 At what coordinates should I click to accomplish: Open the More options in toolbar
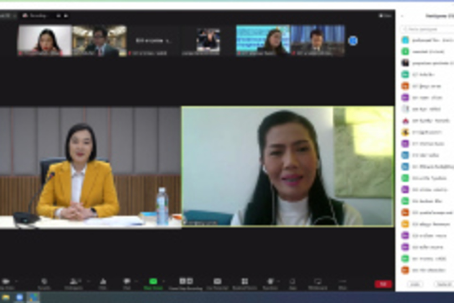coord(343,284)
